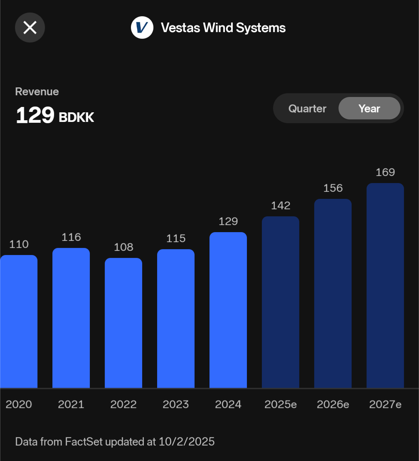Click the 169 value label
The image size is (419, 461).
(x=385, y=172)
